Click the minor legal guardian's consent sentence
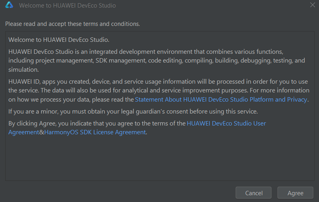319x202 pixels. click(x=133, y=112)
